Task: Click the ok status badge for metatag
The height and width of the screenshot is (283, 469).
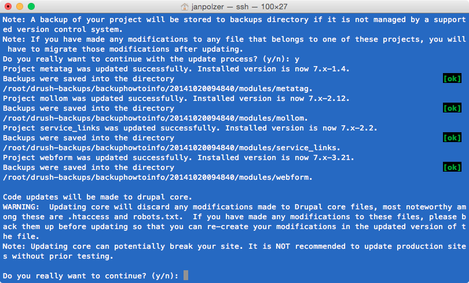Action: 452,78
